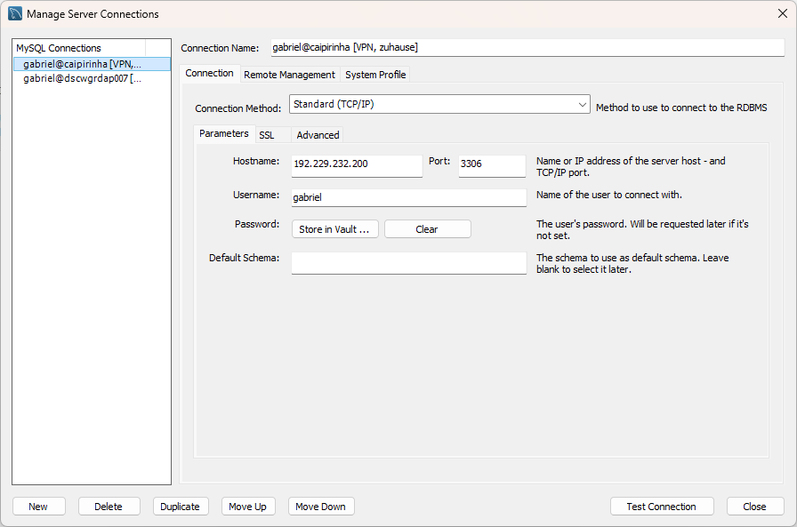Open the System Profile tab

tap(375, 75)
